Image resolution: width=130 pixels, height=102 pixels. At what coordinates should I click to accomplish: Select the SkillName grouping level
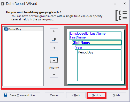pyautogui.click(x=97, y=43)
